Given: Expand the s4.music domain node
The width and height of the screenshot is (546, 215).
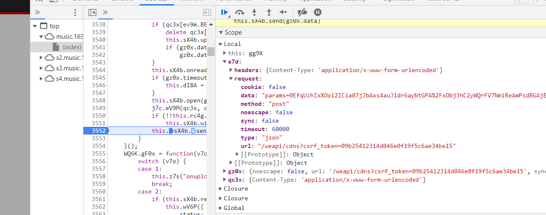Looking at the screenshot, I should pyautogui.click(x=41, y=78).
